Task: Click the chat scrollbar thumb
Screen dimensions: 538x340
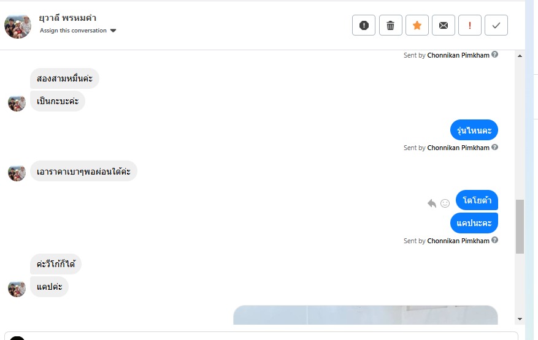Action: coord(520,227)
